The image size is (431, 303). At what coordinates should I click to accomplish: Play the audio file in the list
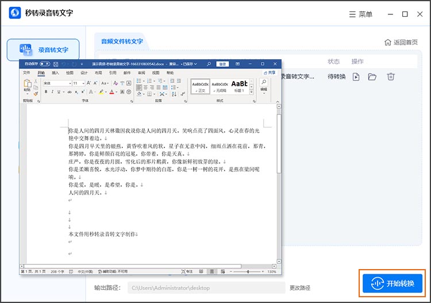356,76
